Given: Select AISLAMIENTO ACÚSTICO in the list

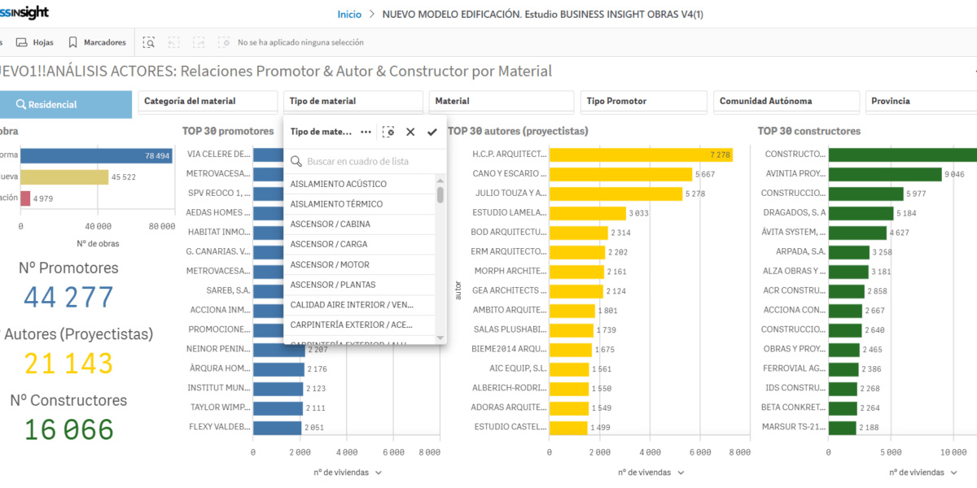Looking at the screenshot, I should coord(338,184).
